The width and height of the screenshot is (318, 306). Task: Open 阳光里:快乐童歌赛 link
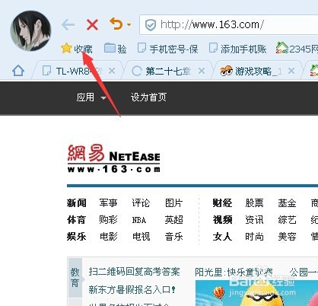point(234,273)
